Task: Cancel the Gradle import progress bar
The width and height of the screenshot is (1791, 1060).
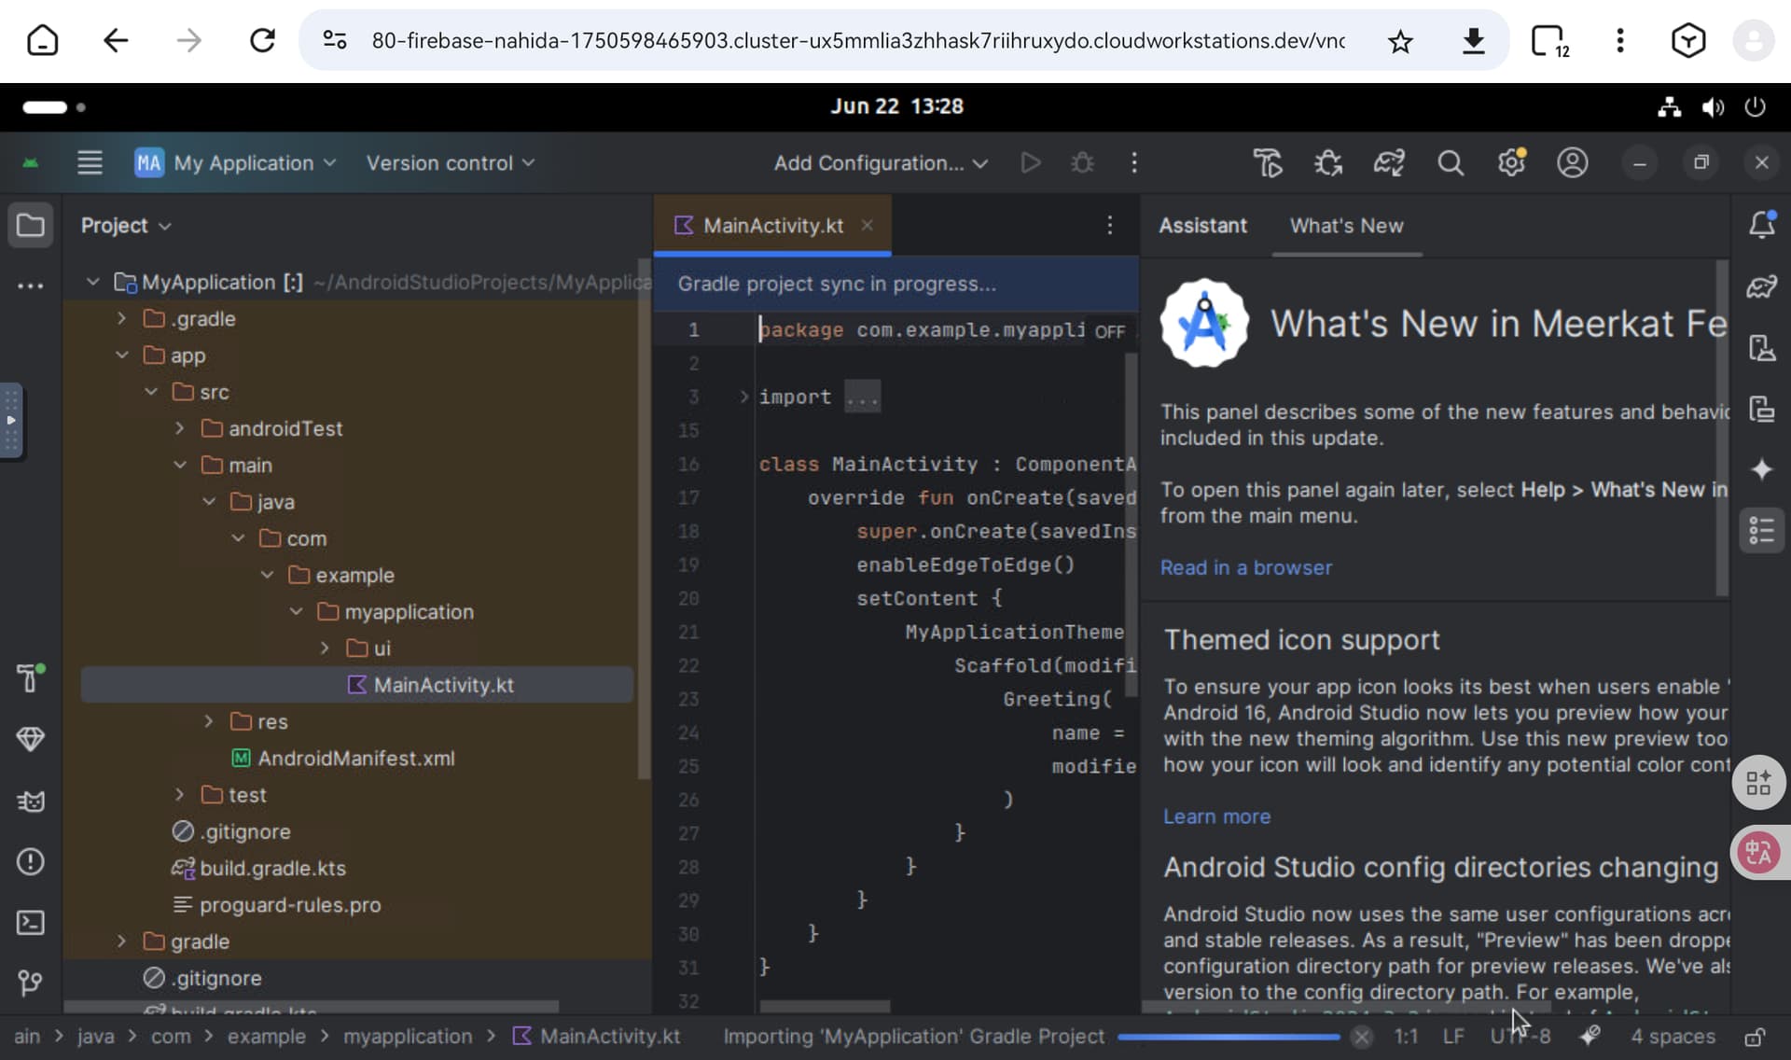Action: click(1362, 1037)
